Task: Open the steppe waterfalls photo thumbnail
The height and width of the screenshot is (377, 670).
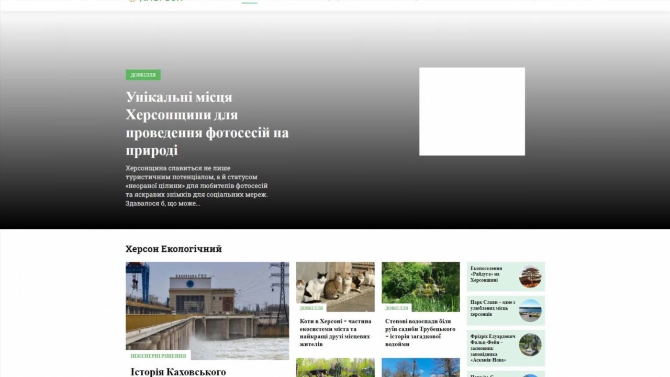Action: (421, 287)
